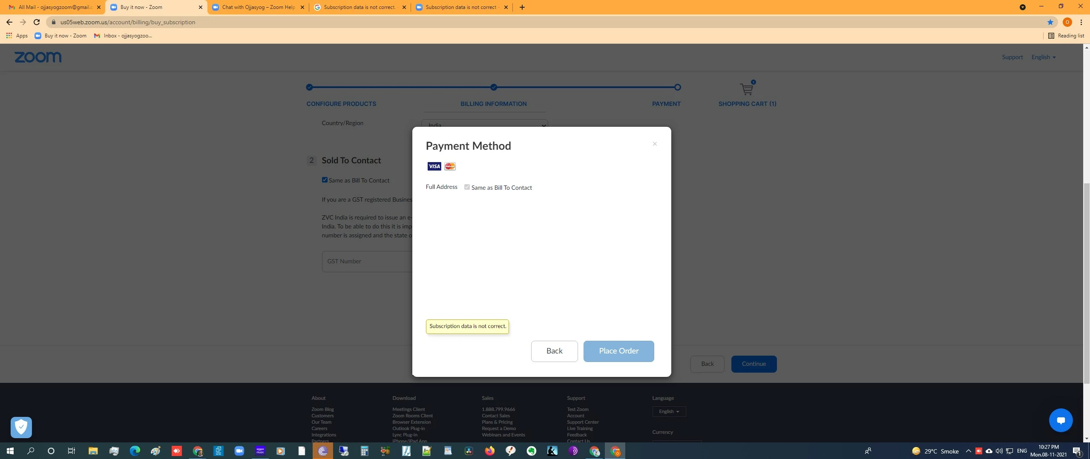The height and width of the screenshot is (459, 1090).
Task: Close the Payment Method dialog
Action: 655,144
